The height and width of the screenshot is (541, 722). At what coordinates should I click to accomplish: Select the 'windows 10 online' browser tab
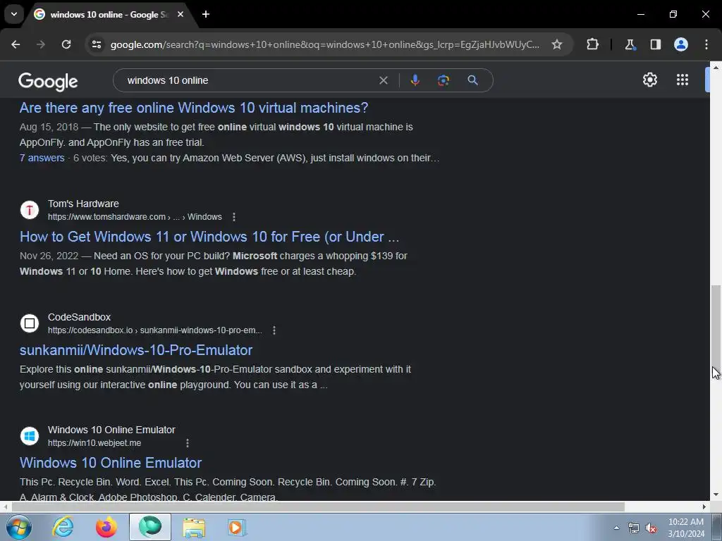(109, 15)
